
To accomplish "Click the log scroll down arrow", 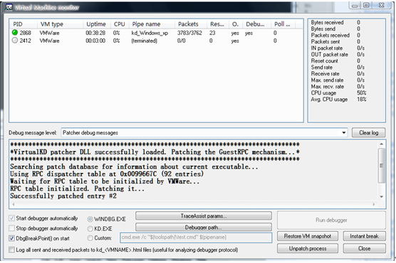I will click(x=381, y=197).
